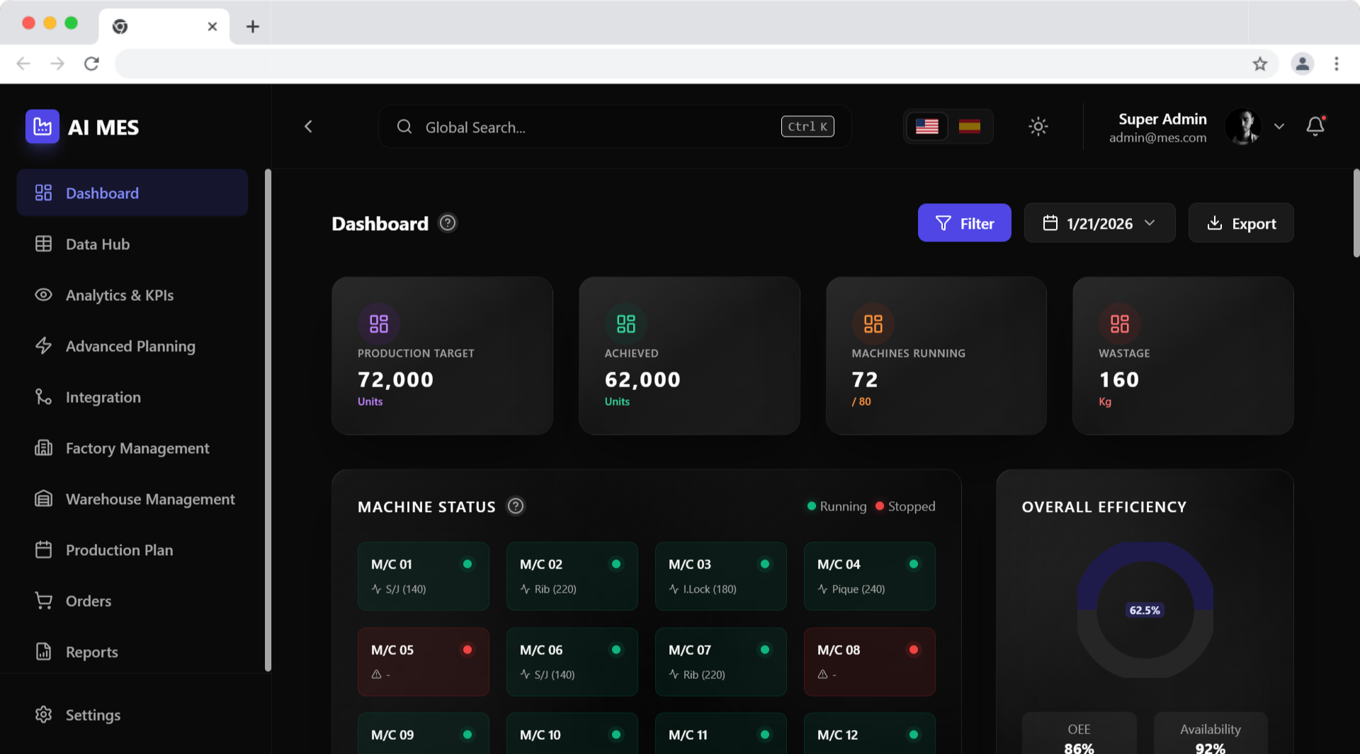Select the M/C 03 machine card
The width and height of the screenshot is (1360, 754).
pyautogui.click(x=721, y=576)
